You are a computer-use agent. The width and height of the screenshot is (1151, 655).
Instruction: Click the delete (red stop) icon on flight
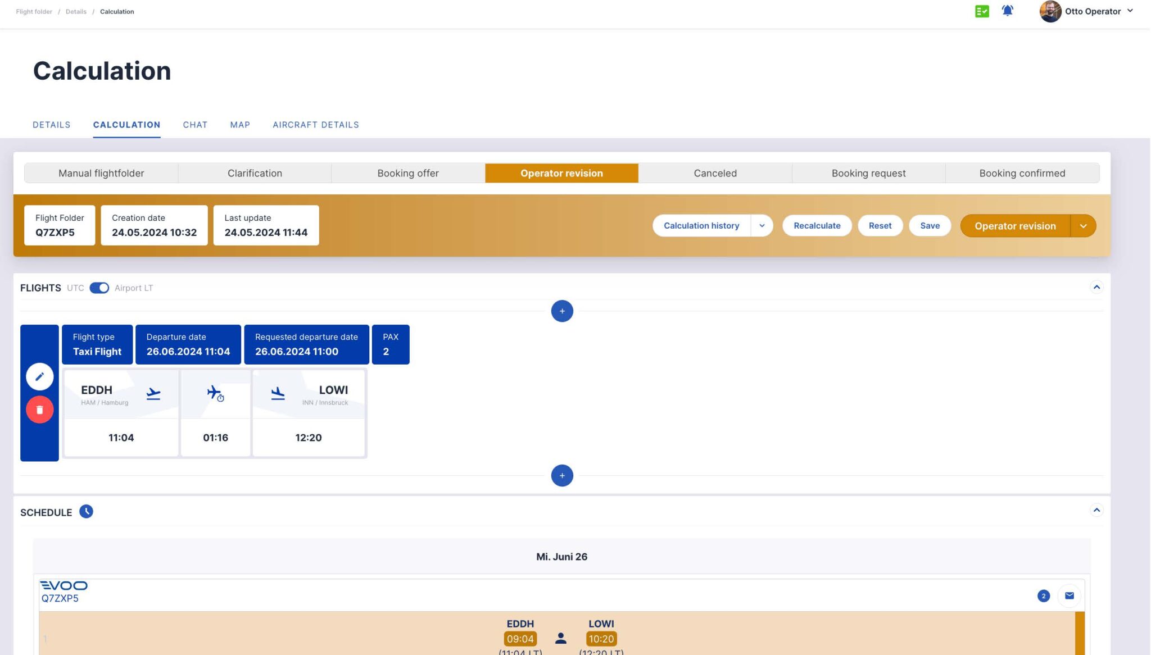coord(39,410)
